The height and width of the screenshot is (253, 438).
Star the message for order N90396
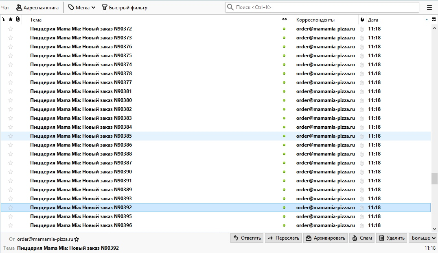tap(11, 225)
